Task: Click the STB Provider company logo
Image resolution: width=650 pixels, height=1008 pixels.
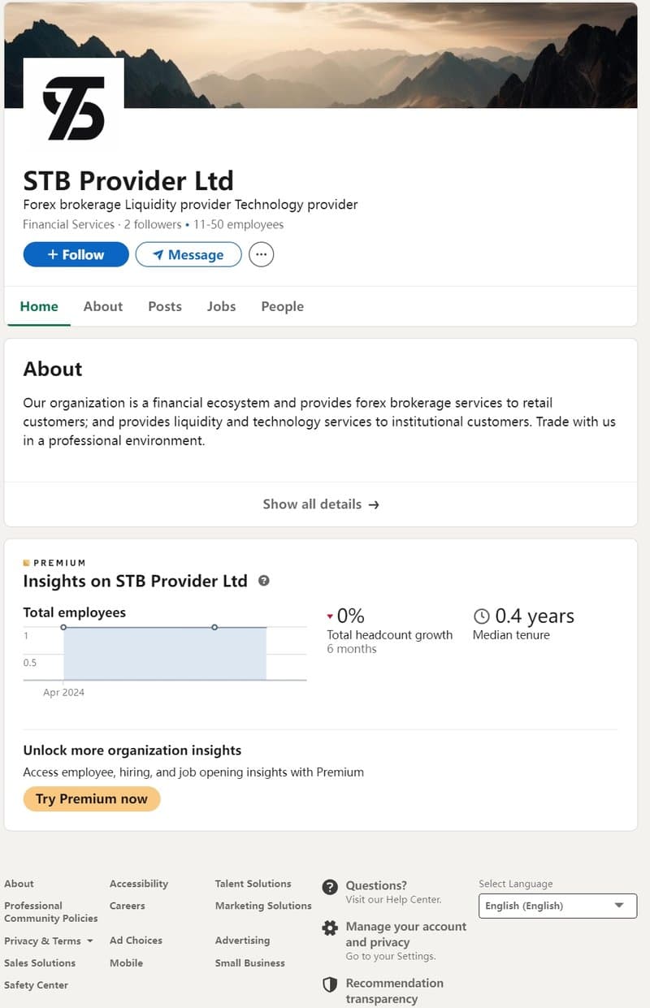Action: (74, 110)
